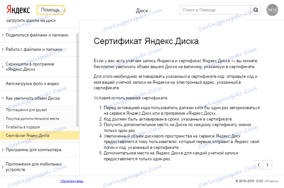This screenshot has height=188, width=284.
Task: Go to previous article arrow
Action: point(259,165)
